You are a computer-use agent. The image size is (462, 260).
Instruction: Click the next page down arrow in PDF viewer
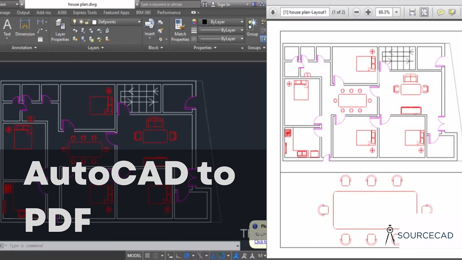pos(273,12)
